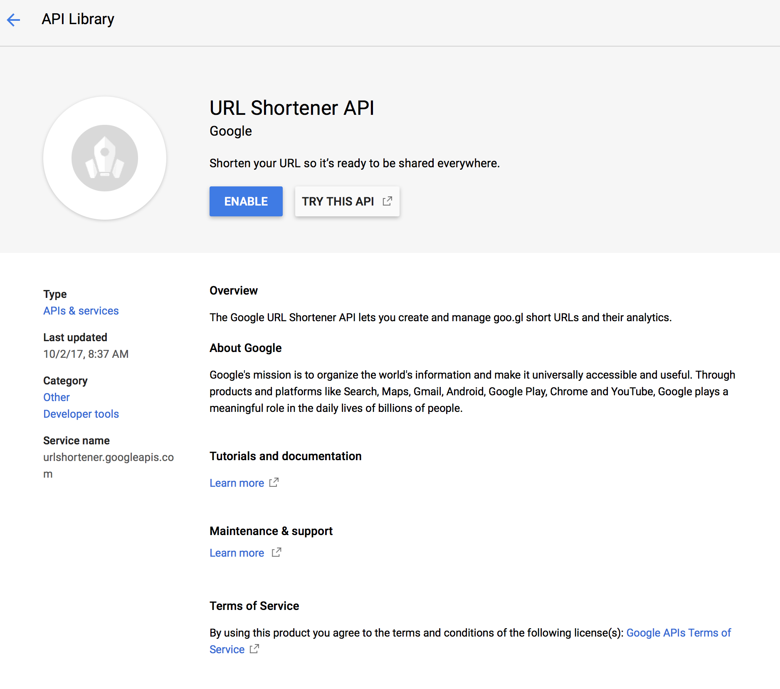Click the Terms of Service heading
Screen dimensions: 780x689
pyautogui.click(x=254, y=606)
